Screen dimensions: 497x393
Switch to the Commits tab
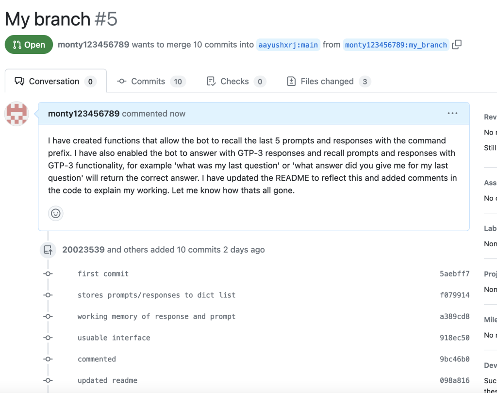point(151,82)
